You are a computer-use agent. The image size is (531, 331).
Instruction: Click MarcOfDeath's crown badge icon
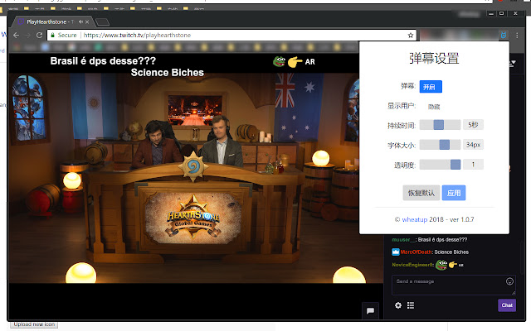[396, 252]
